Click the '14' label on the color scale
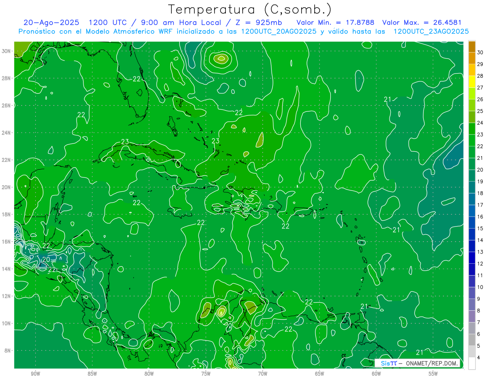 coord(480,240)
